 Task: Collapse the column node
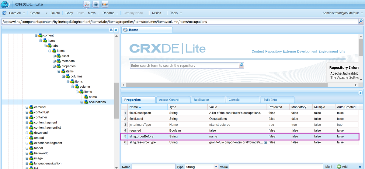click(73, 87)
